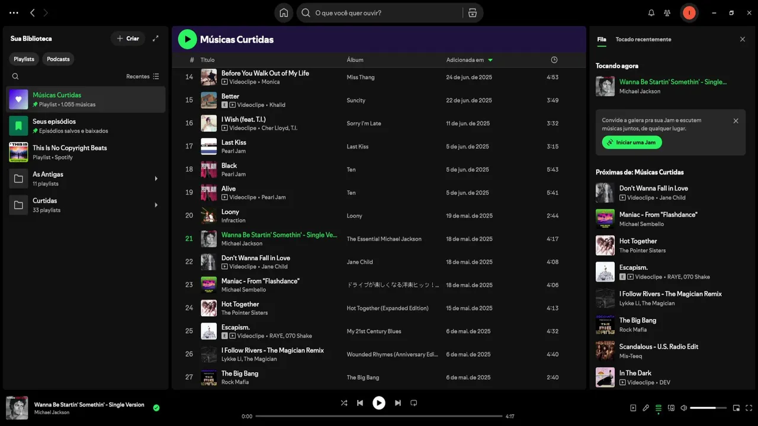
Task: Skip to the next track
Action: tap(398, 403)
